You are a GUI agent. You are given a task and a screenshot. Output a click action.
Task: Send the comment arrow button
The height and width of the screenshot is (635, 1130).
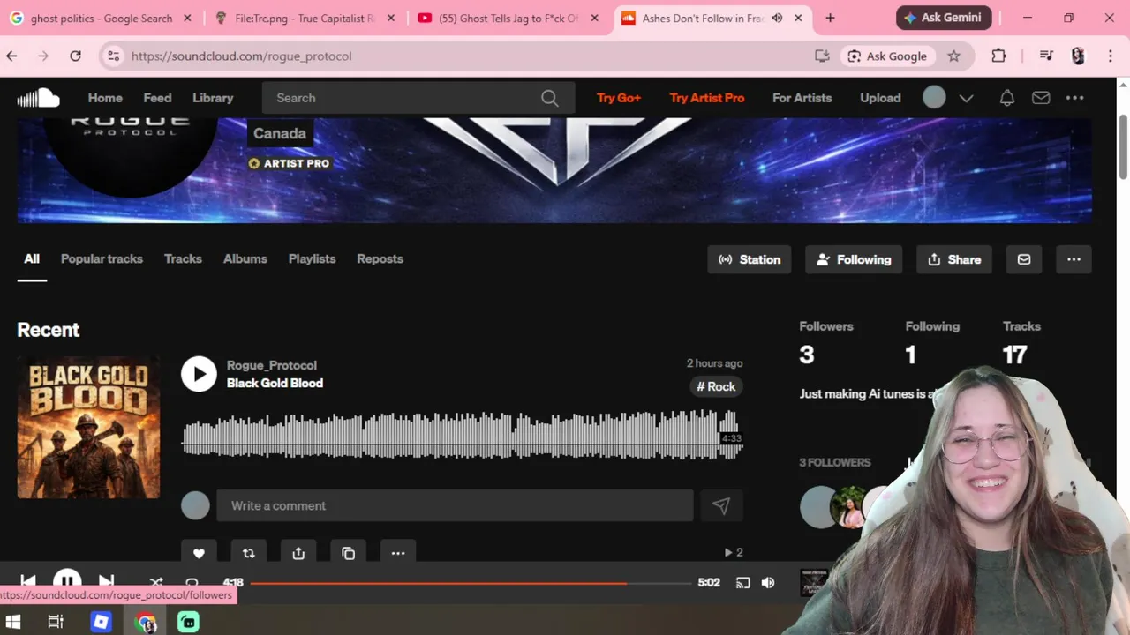click(x=721, y=505)
